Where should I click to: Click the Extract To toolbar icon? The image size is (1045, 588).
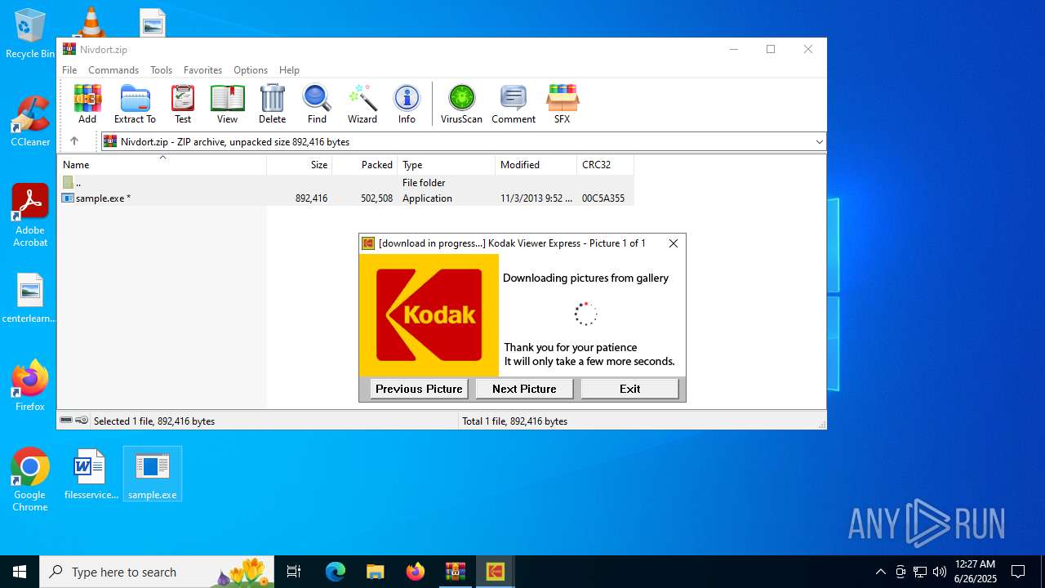135,104
